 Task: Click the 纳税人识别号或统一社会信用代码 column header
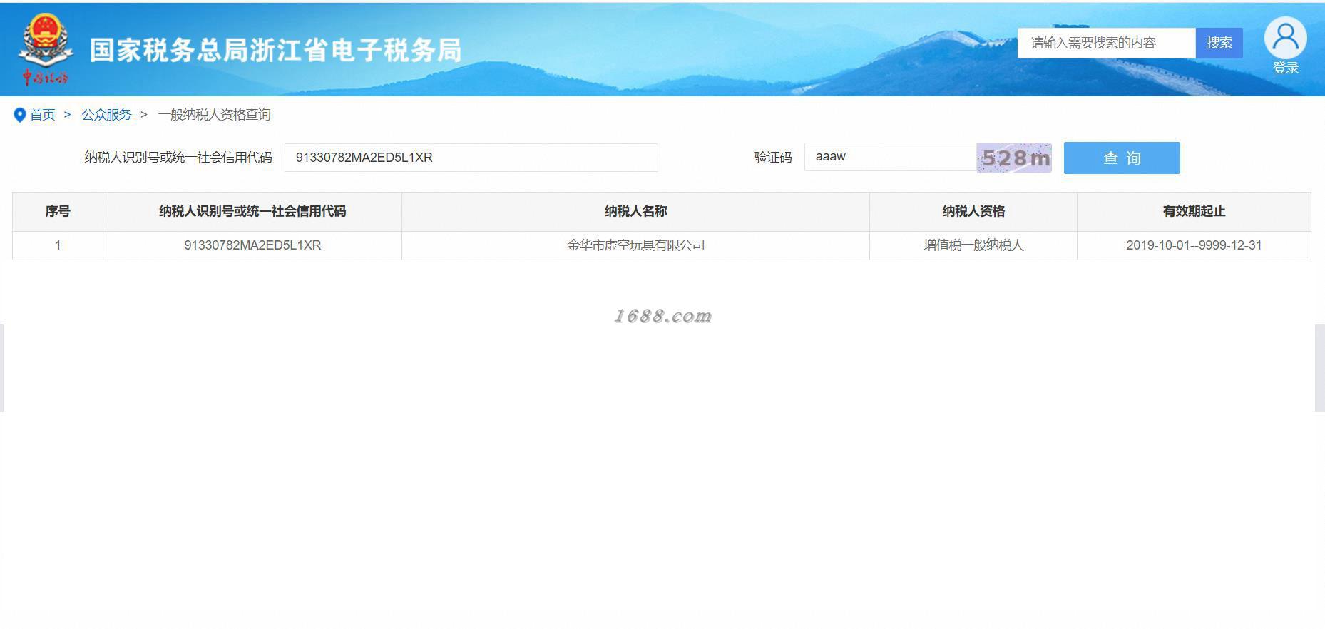pos(252,211)
